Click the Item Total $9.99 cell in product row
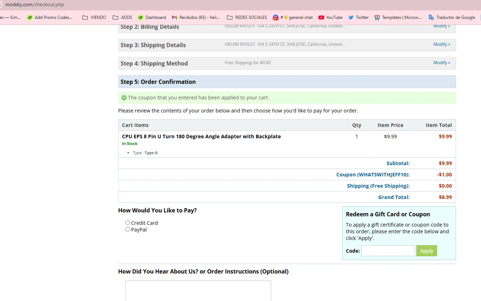481x301 pixels. click(445, 136)
